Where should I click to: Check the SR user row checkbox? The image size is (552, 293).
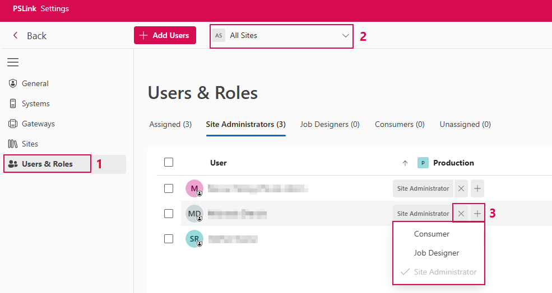click(x=169, y=239)
